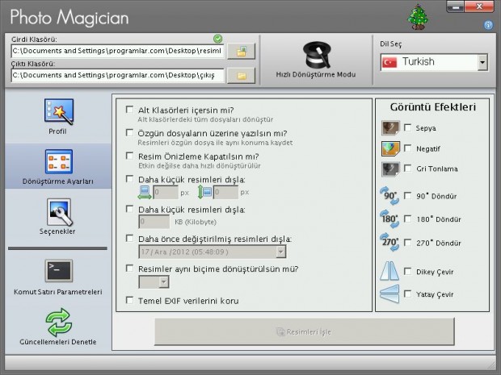Click the width limit icon
Image resolution: width=501 pixels, height=375 pixels.
145,192
